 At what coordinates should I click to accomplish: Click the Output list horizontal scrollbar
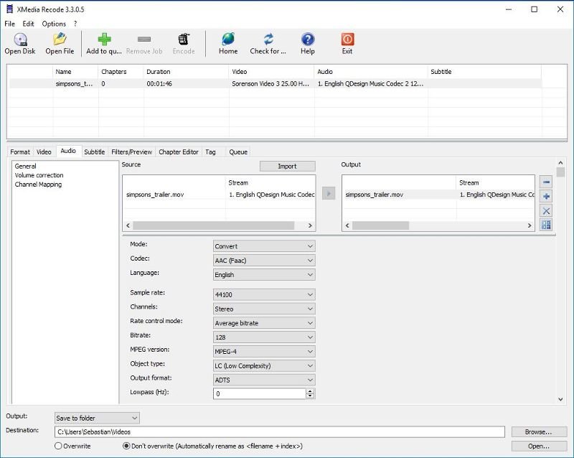point(381,225)
